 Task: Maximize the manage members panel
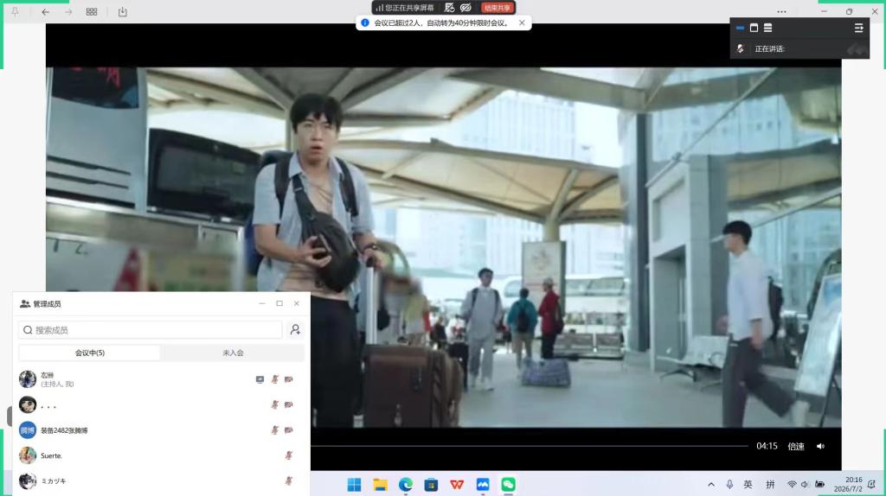click(x=279, y=303)
